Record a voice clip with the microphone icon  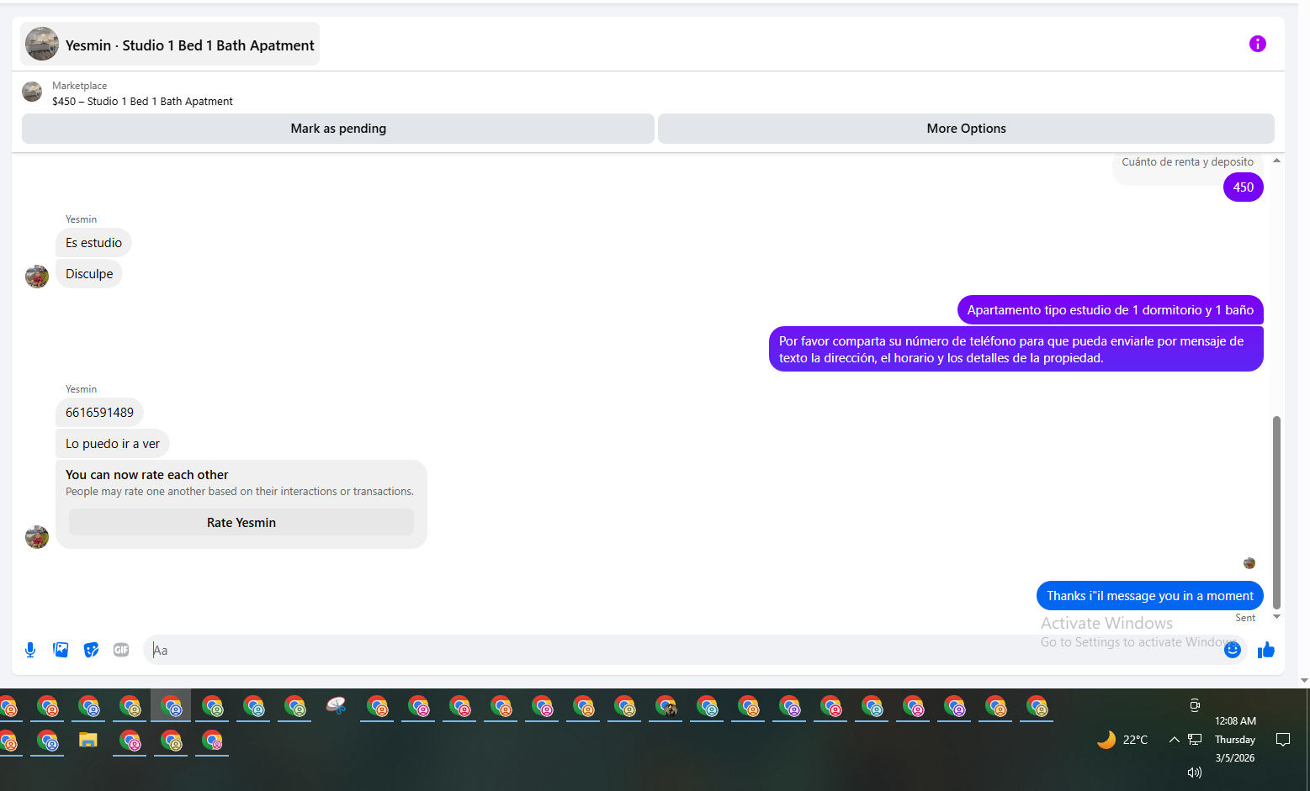30,650
